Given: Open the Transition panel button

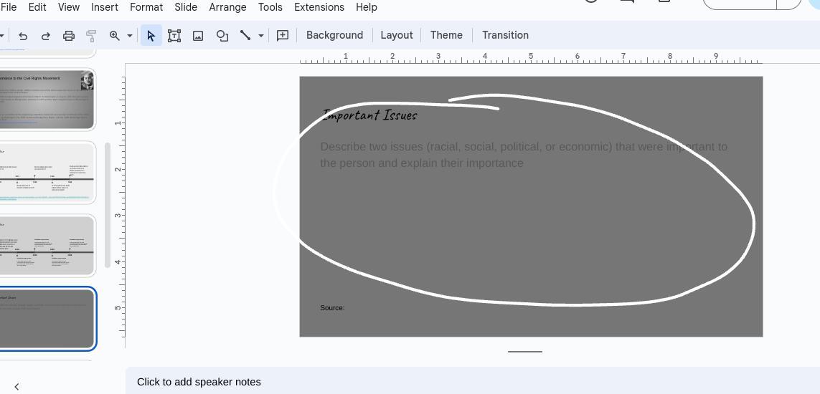Looking at the screenshot, I should coord(505,35).
